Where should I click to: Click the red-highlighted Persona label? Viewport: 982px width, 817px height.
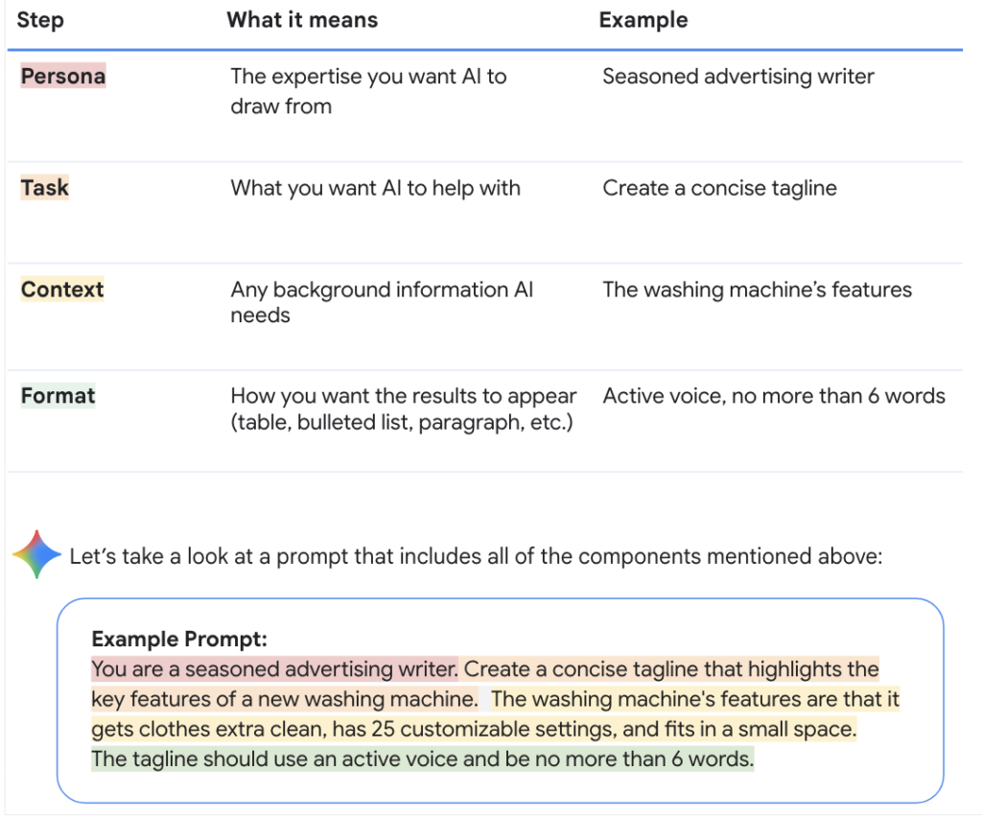[63, 76]
